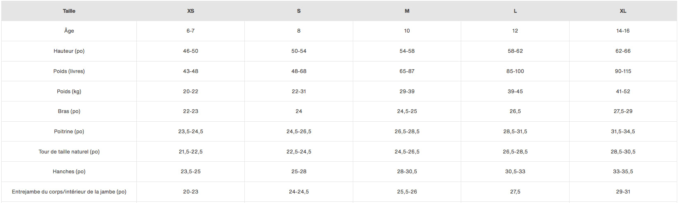Select the M size column header
Viewport: 678px width, 203px height.
click(407, 11)
